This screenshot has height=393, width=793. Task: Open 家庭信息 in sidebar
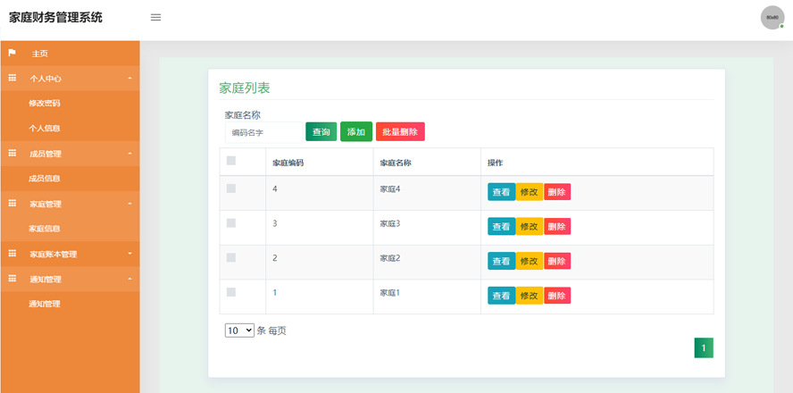coord(45,229)
